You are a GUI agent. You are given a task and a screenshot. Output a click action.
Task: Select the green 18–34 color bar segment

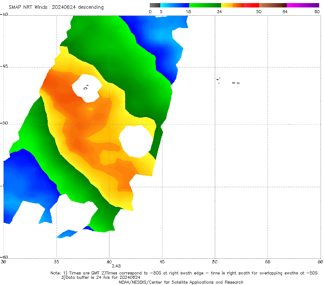pos(205,5)
